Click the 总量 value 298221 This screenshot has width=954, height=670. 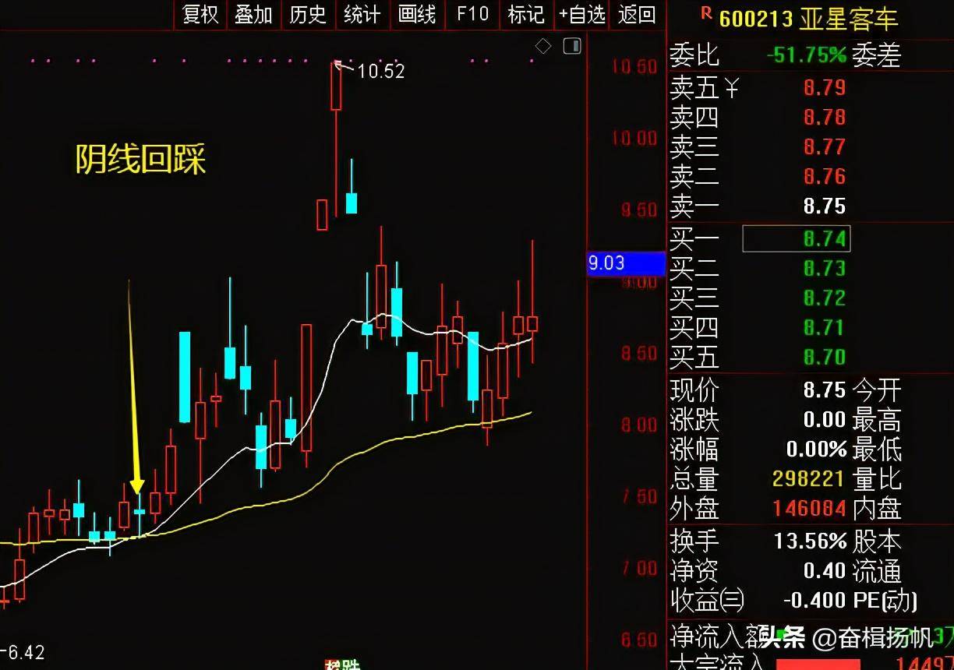click(x=809, y=479)
